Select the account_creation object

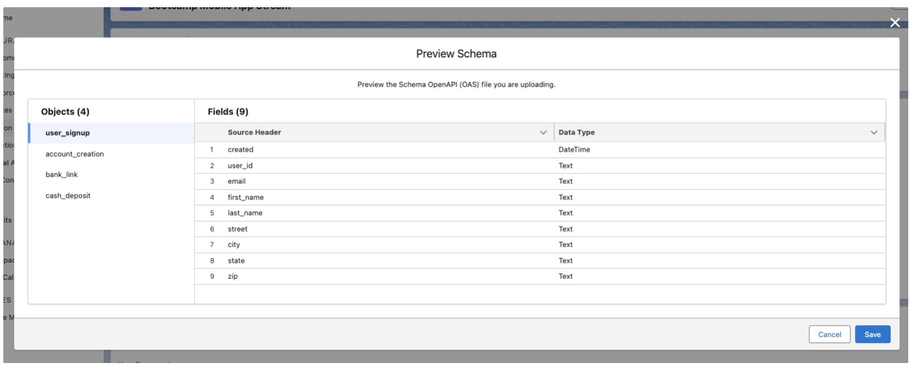[74, 154]
